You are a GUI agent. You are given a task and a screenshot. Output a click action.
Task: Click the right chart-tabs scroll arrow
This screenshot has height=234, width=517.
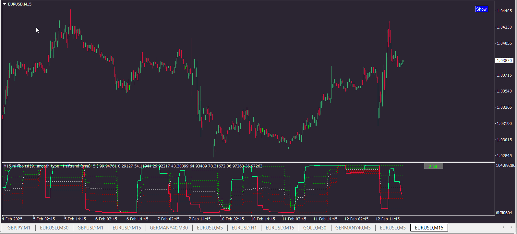pos(512,228)
